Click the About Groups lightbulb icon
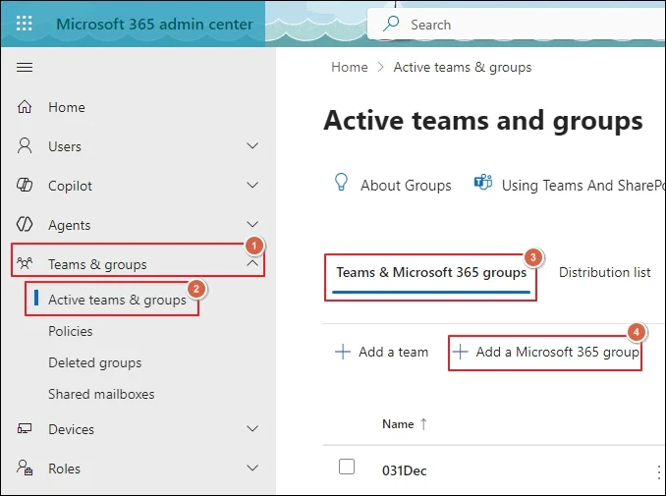This screenshot has width=666, height=496. [341, 182]
